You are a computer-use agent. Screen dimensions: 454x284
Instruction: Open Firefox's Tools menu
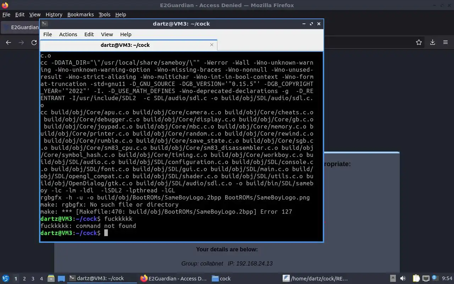[x=104, y=15]
